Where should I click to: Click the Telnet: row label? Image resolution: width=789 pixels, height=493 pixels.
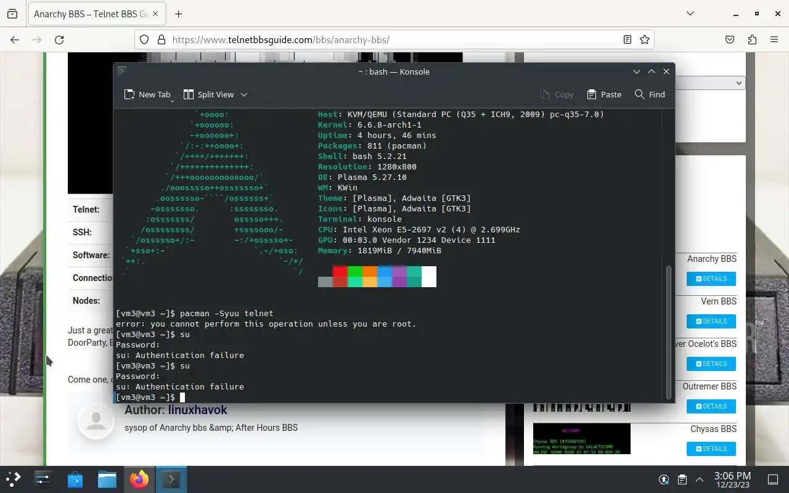click(x=86, y=210)
